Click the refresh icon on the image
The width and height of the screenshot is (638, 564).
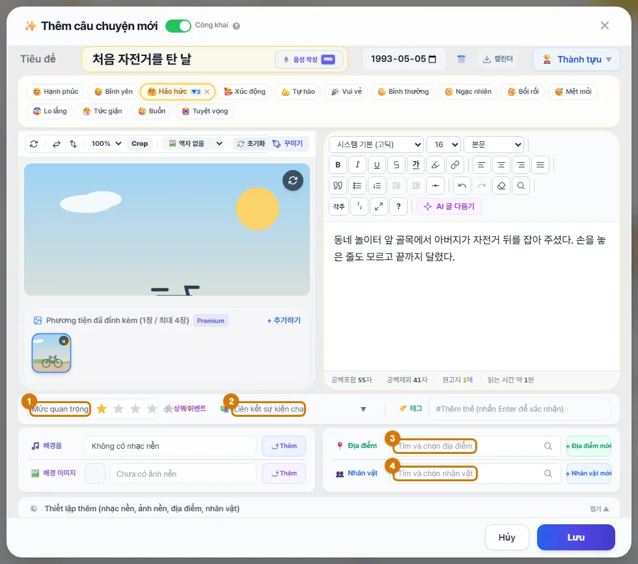click(x=293, y=180)
